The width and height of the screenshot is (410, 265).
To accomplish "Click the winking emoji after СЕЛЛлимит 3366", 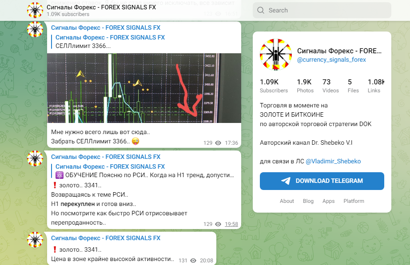I will 135,141.
